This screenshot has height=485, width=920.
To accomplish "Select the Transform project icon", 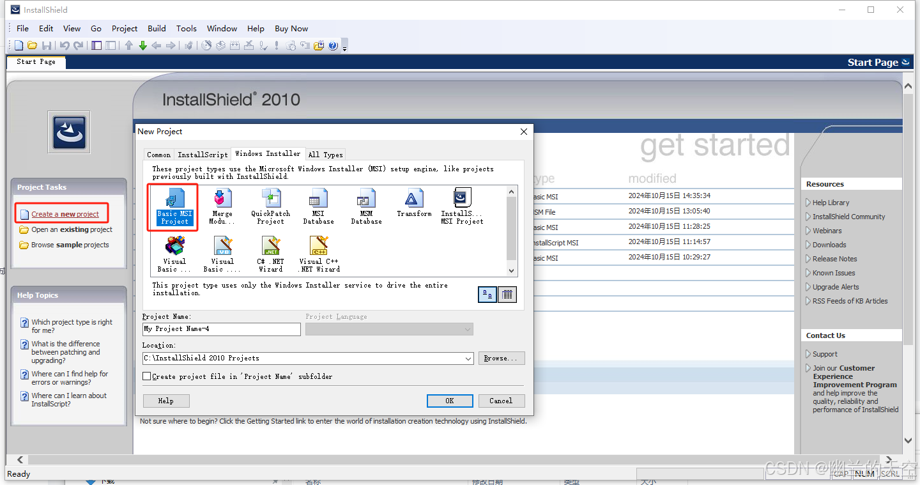I will coord(414,203).
